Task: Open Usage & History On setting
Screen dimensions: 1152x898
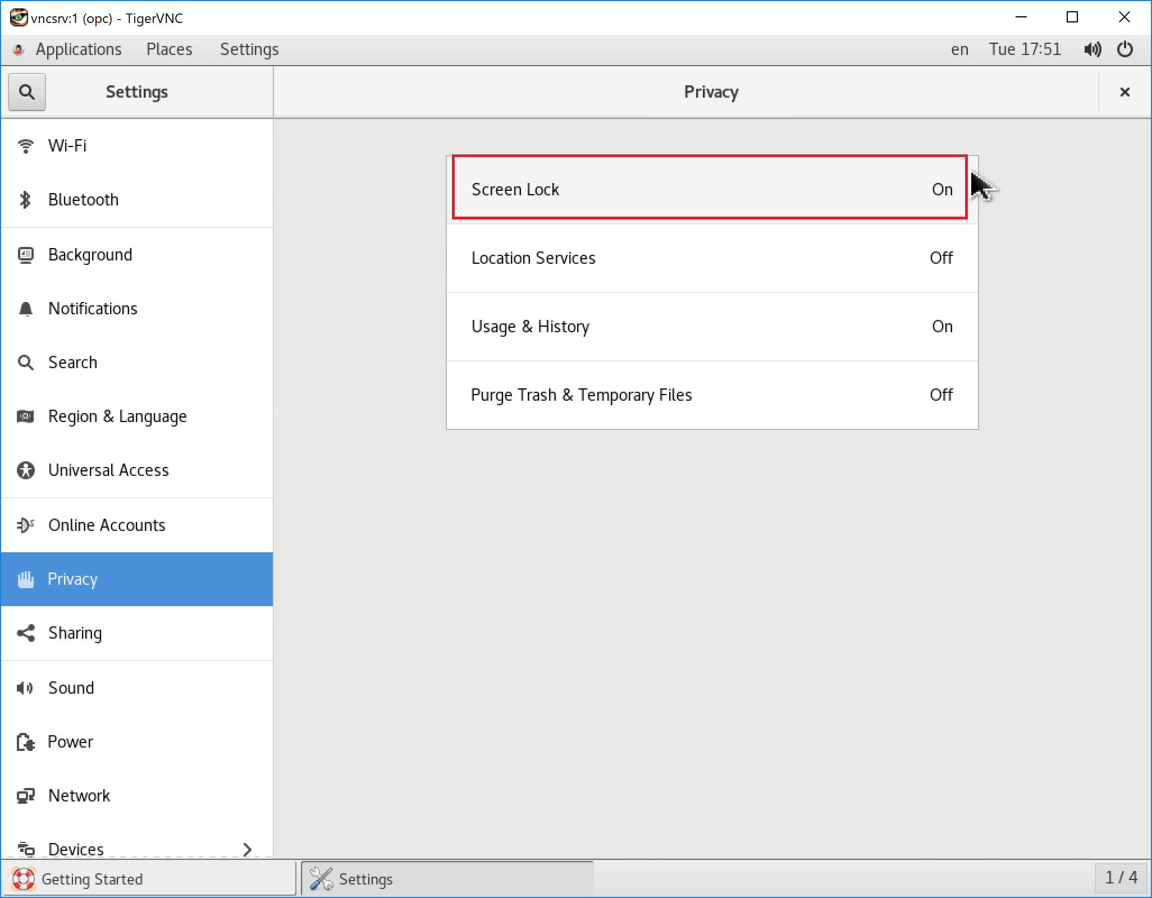Action: (x=712, y=327)
